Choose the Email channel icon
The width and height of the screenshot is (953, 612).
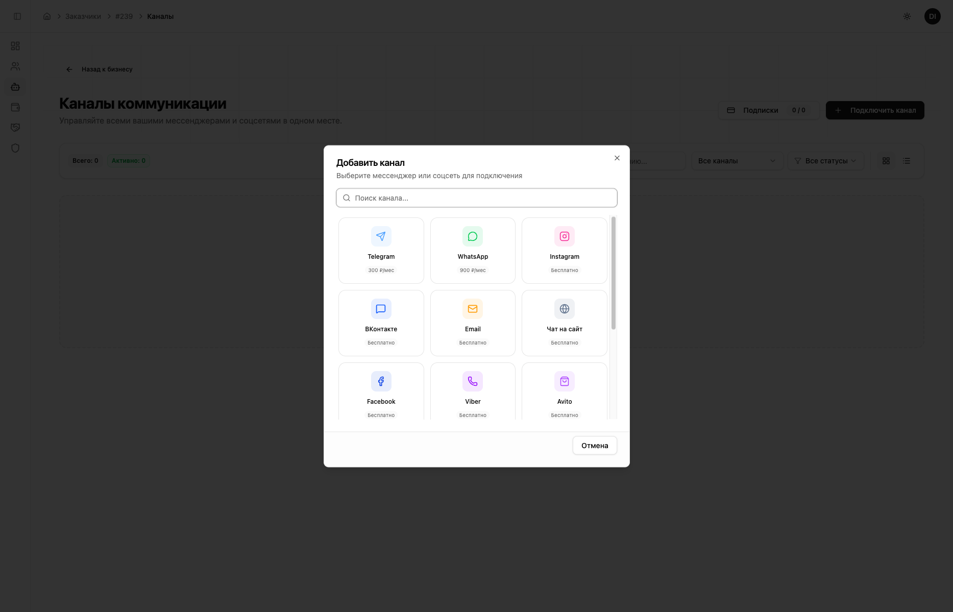[x=473, y=309]
